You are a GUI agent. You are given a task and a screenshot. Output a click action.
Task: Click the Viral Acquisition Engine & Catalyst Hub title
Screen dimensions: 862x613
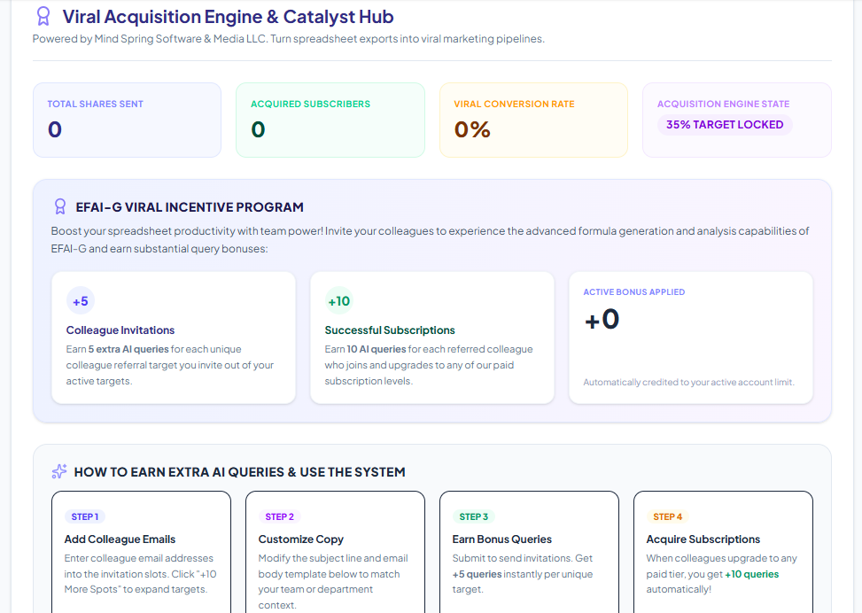[x=229, y=17]
